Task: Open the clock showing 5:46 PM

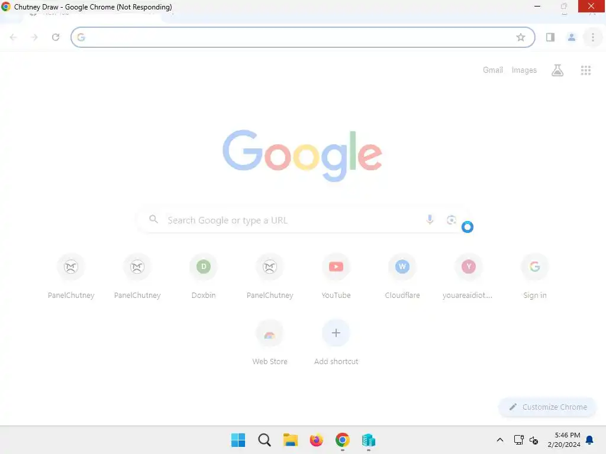Action: 564,440
